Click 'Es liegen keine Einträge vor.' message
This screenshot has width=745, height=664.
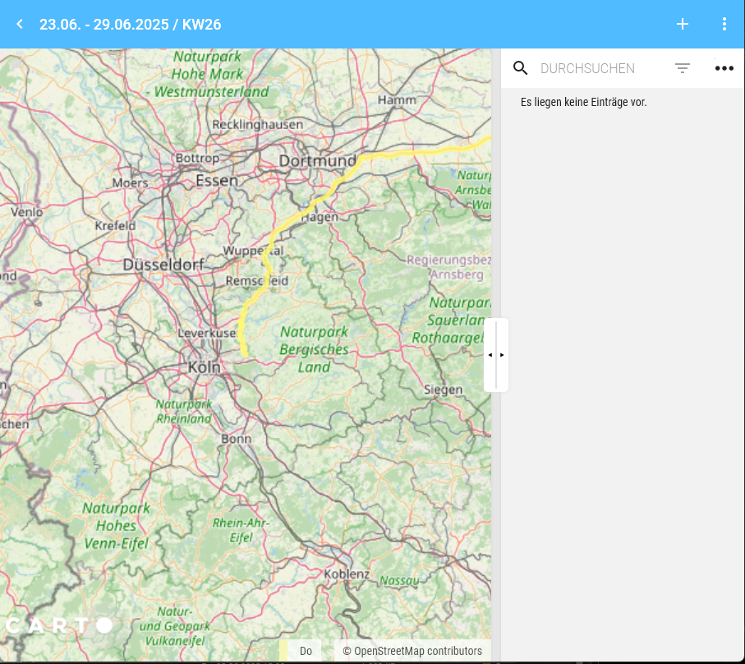point(583,102)
